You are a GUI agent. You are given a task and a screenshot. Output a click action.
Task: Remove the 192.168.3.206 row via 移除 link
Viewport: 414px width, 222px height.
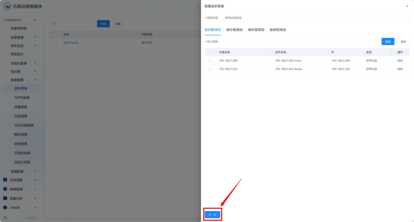400,61
